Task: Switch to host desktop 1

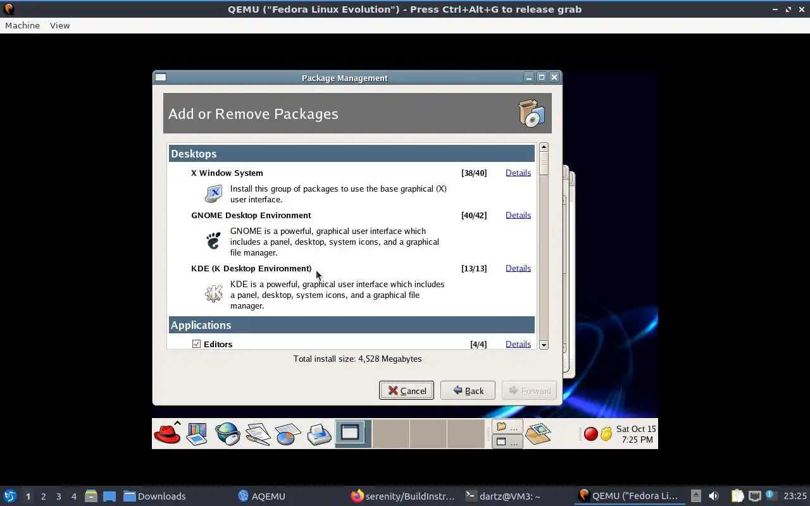Action: 28,496
